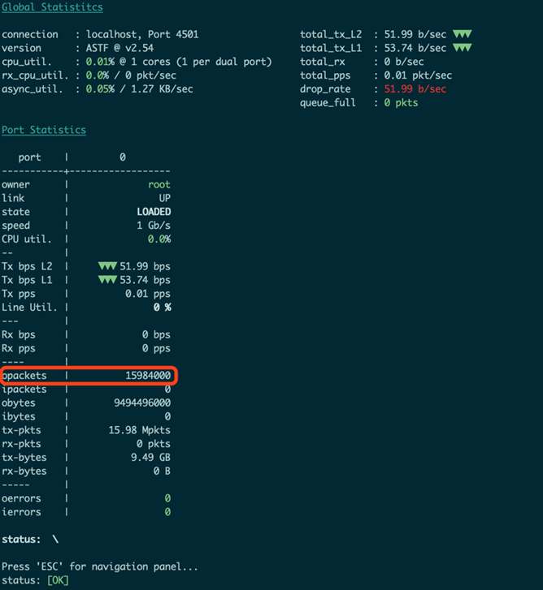Click the 'opackets' row label
Screen dimensions: 543x590
24,376
